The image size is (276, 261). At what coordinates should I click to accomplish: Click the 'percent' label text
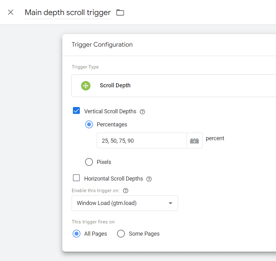[x=215, y=139]
